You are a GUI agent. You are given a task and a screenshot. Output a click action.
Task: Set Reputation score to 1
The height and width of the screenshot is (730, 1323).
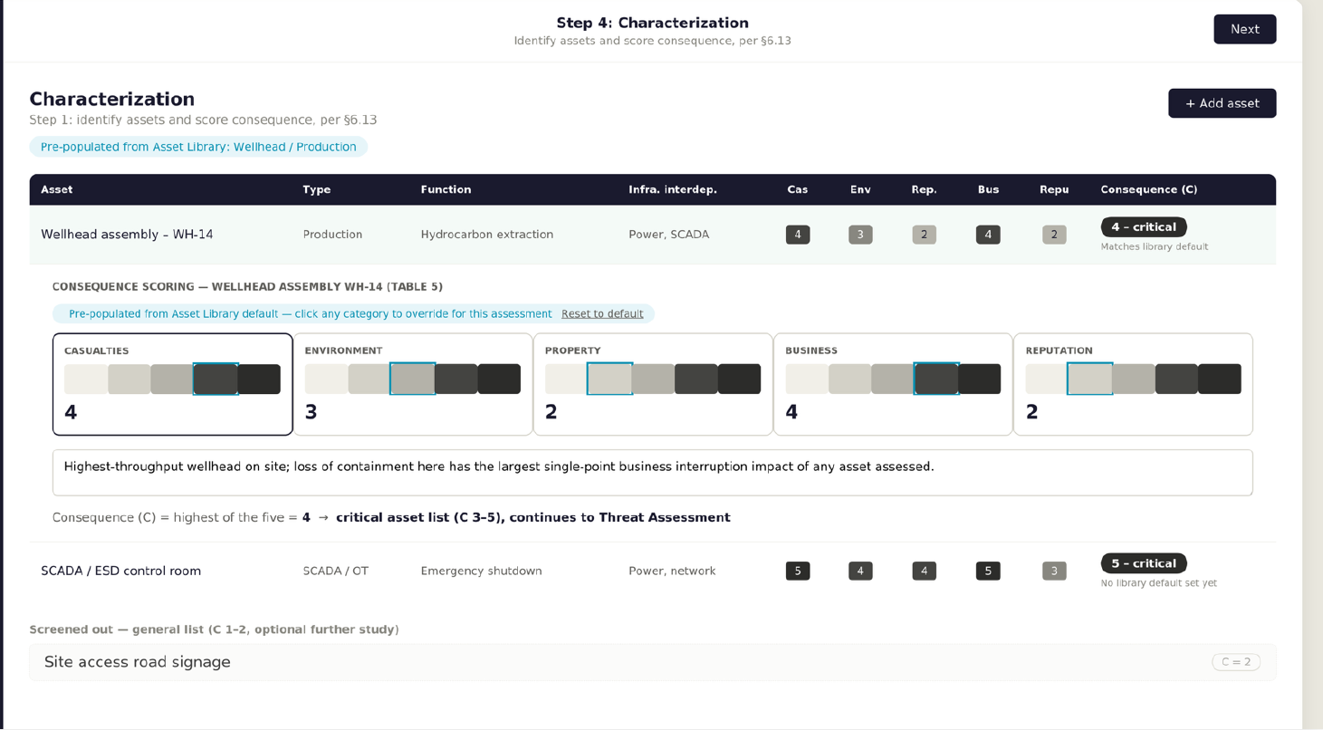[1047, 379]
